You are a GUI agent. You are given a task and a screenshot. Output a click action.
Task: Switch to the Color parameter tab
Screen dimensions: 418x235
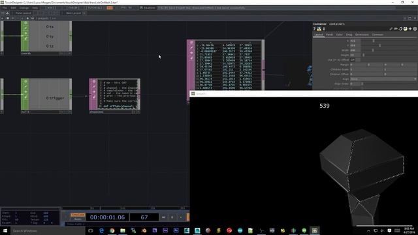click(x=340, y=35)
